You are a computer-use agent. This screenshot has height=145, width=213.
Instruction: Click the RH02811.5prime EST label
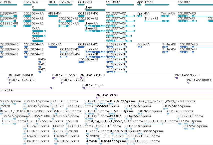click(36, 141)
